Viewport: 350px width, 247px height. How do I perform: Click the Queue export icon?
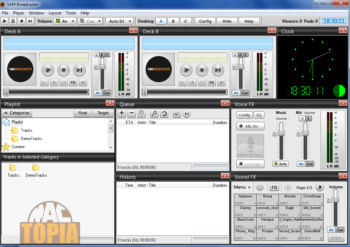pos(177,114)
